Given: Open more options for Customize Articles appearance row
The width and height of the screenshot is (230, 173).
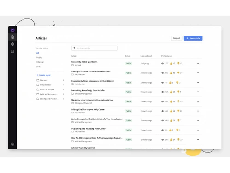Looking at the screenshot, I should click(x=198, y=83).
